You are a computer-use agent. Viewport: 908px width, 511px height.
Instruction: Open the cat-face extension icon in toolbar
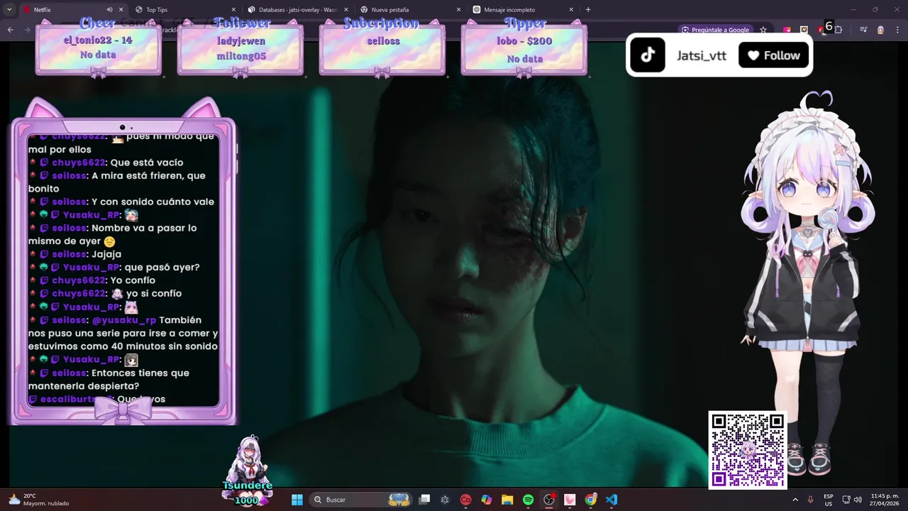[x=804, y=30]
